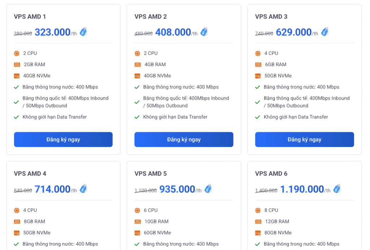Viewport: 370px width, 250px height.
Task: Click the CPU chip icon in VPS AMD 1
Action: [x=17, y=53]
